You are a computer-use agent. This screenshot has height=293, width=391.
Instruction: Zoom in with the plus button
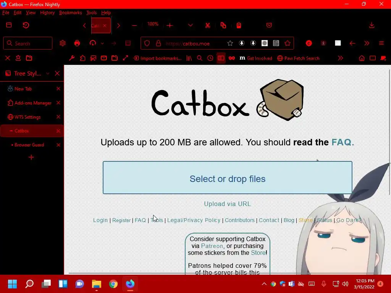170,26
